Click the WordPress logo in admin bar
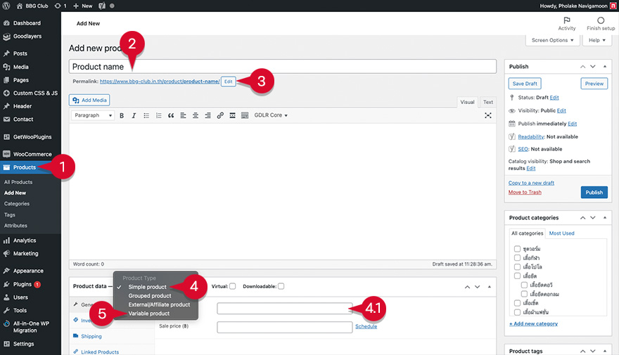Screen dimensions: 619x355 (6, 6)
